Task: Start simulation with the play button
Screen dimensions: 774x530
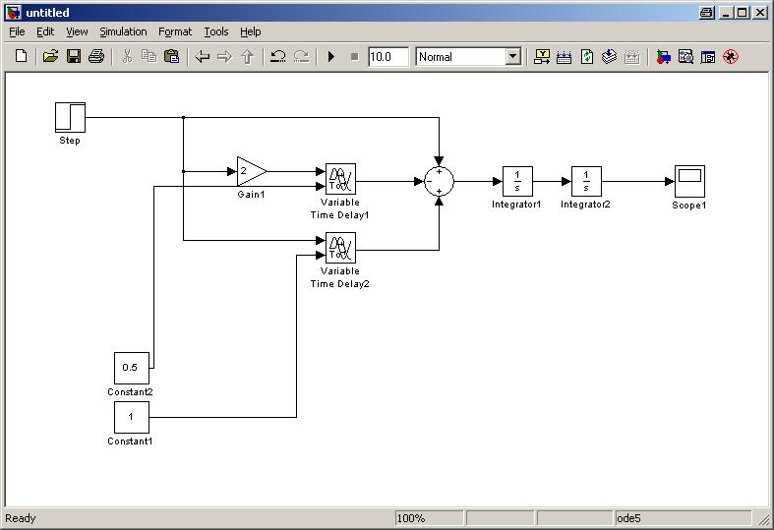Action: (331, 57)
